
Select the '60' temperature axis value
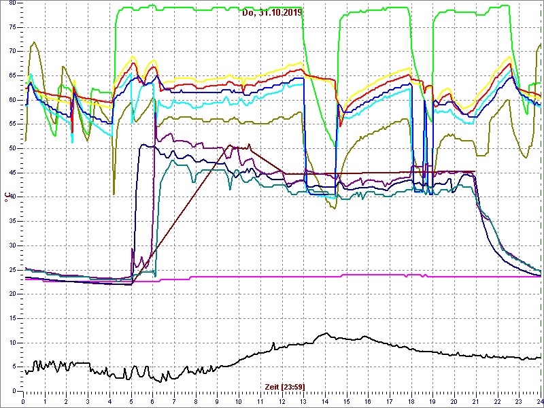tap(13, 100)
